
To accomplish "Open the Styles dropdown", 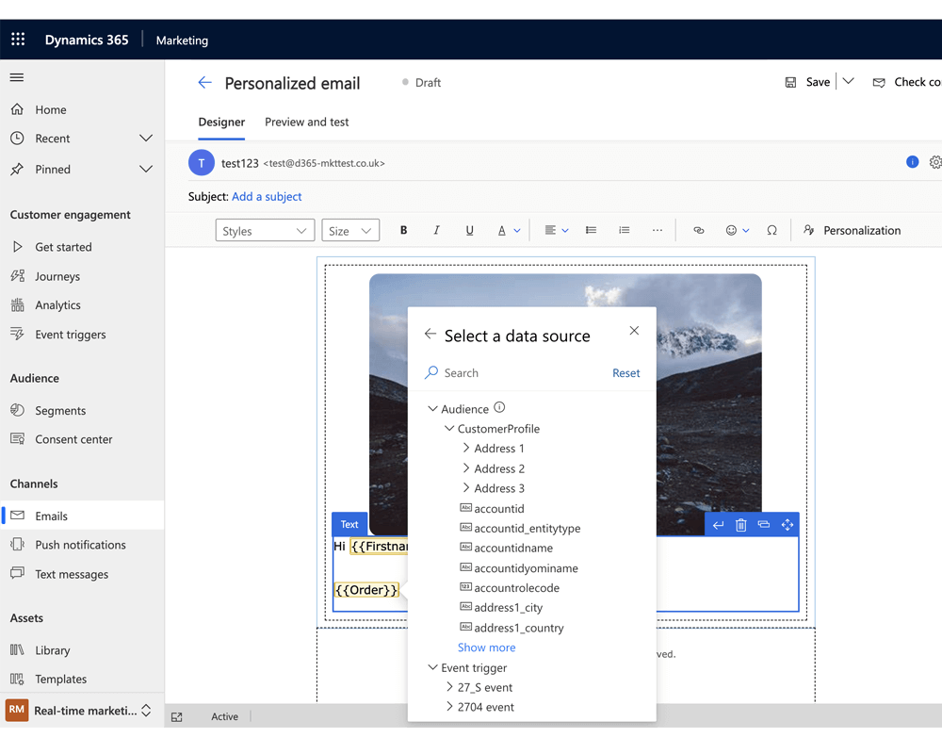I will [x=265, y=230].
